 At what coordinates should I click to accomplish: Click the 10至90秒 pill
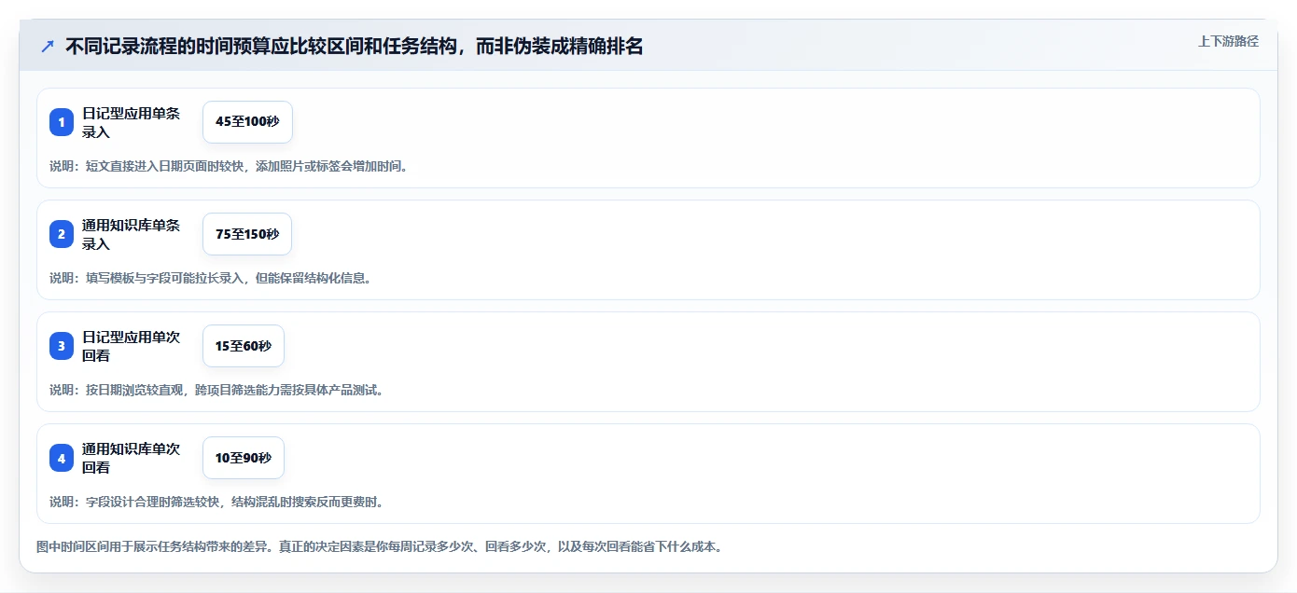point(244,458)
